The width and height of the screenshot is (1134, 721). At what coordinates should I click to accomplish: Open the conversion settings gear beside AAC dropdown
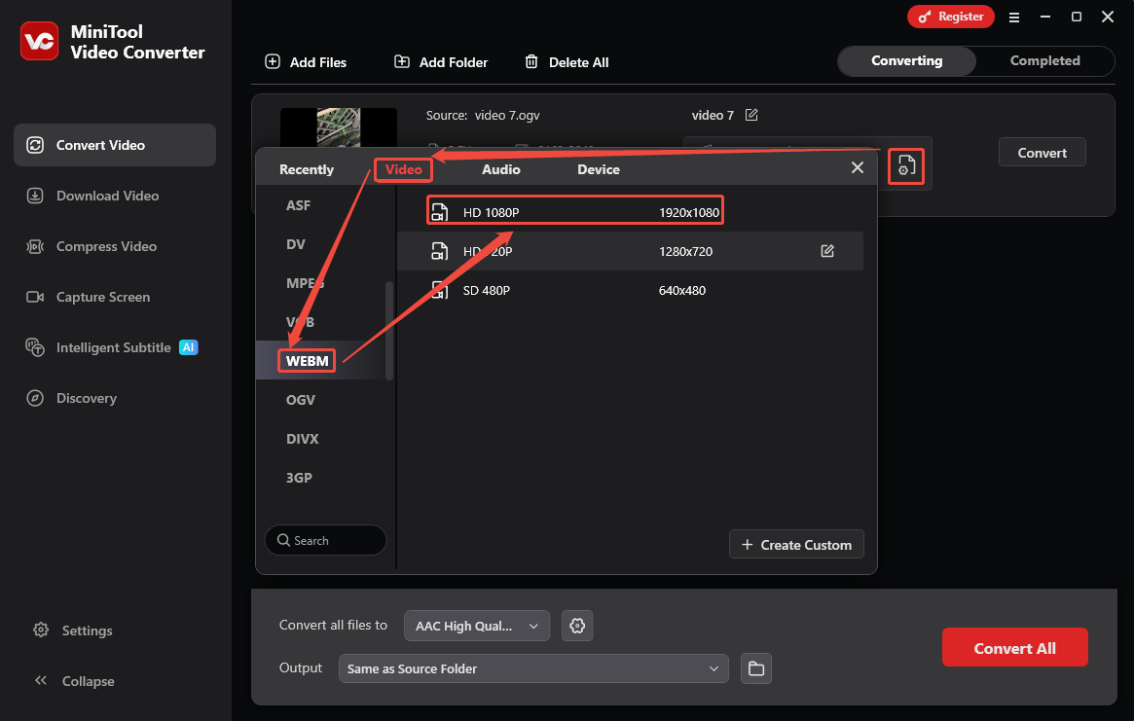pos(577,626)
